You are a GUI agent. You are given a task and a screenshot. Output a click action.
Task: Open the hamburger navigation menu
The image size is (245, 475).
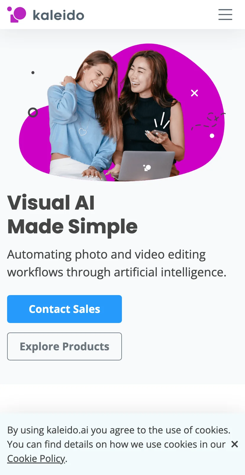pyautogui.click(x=225, y=15)
